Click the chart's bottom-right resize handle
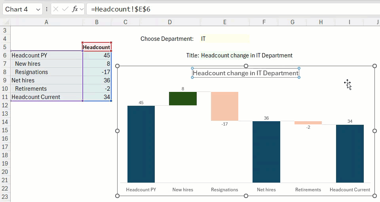Viewport: 380px width, 202px height. coord(374,196)
